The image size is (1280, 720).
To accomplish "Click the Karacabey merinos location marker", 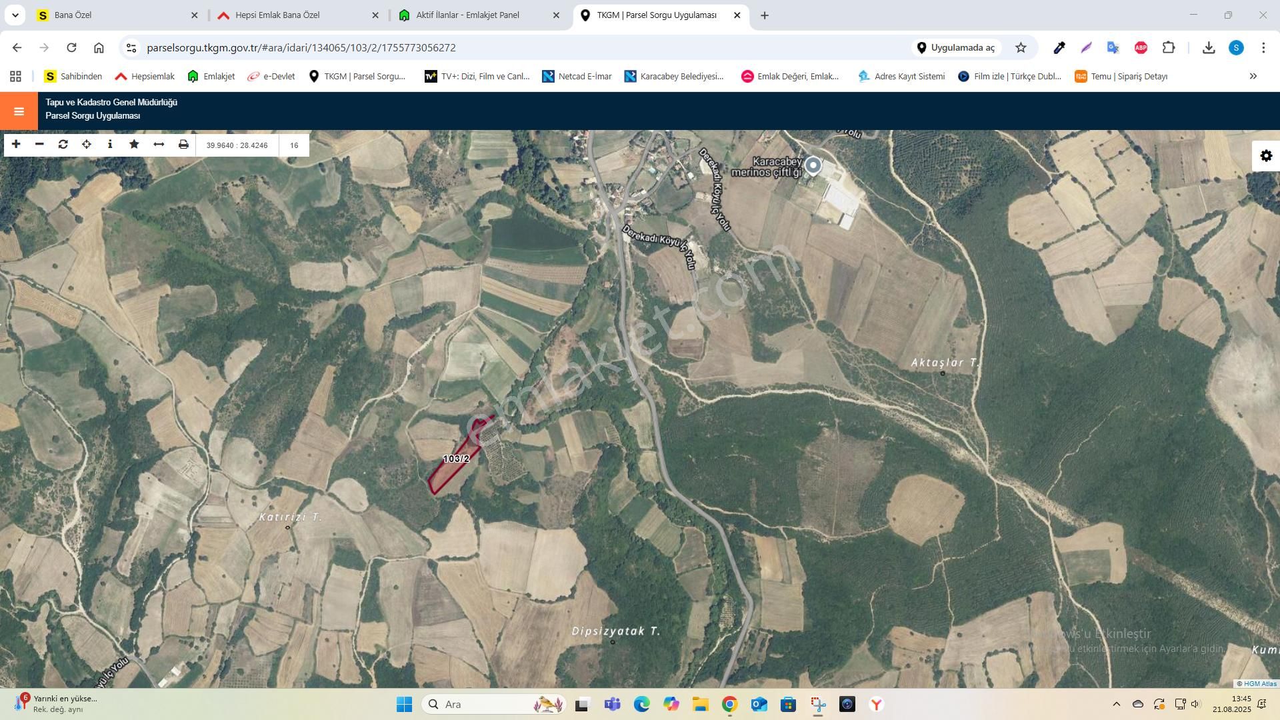I will coord(813,165).
